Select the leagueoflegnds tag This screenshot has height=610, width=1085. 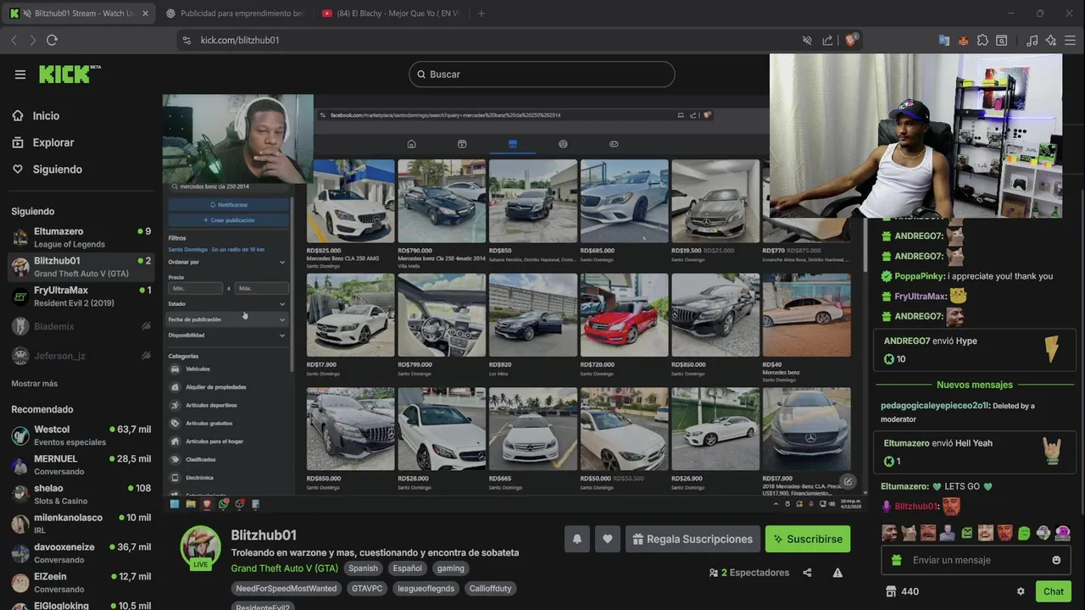[x=426, y=588]
